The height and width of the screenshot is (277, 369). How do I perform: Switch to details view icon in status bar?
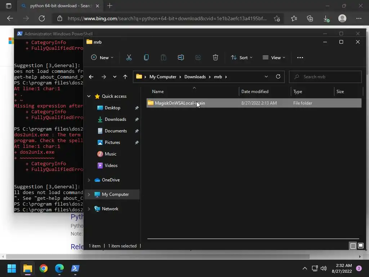[353, 246]
